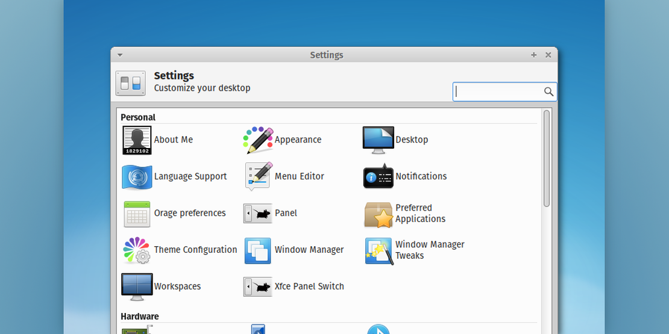Click the Settings switches header icon

tap(131, 83)
